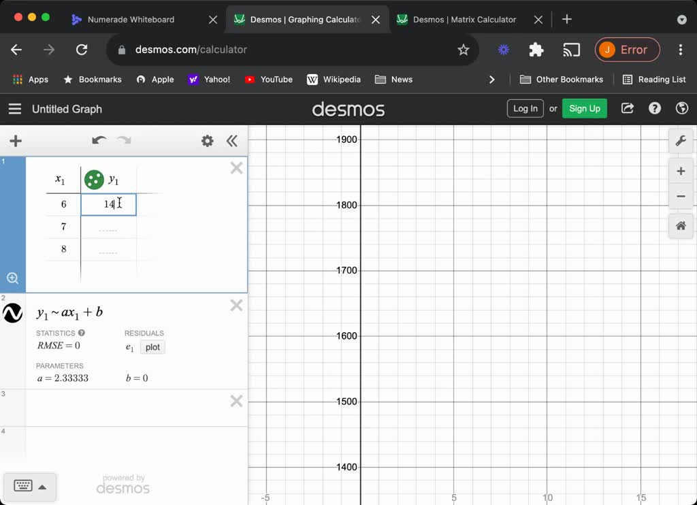Open the language globe menu
The width and height of the screenshot is (697, 505).
pos(681,108)
